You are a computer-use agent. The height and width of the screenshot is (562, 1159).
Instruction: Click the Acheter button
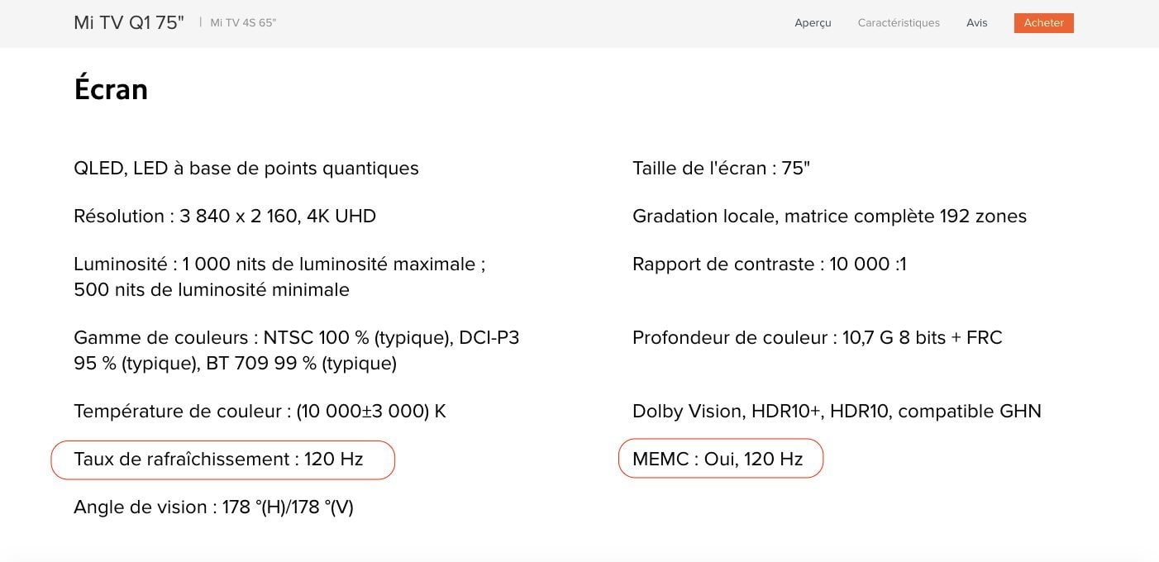1043,23
